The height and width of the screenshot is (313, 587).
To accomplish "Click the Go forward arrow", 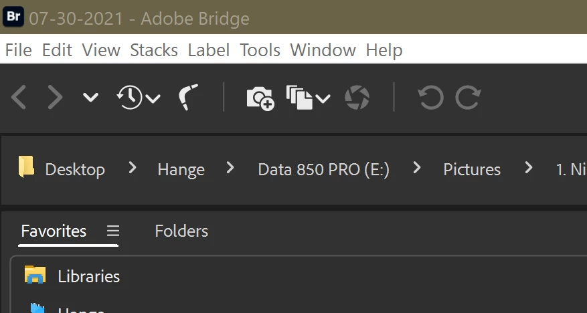I will coord(55,98).
